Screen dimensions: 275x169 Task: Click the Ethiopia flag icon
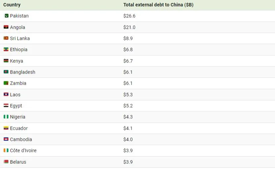(x=6, y=49)
